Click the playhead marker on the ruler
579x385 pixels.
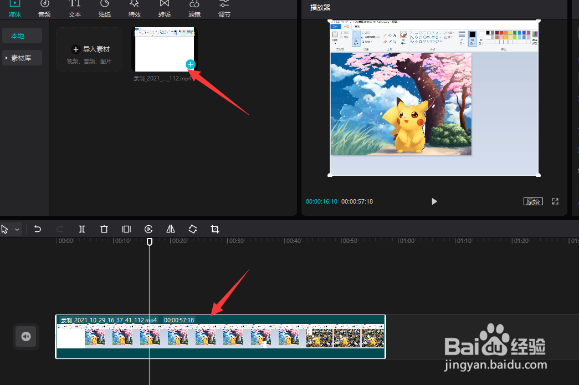point(150,241)
